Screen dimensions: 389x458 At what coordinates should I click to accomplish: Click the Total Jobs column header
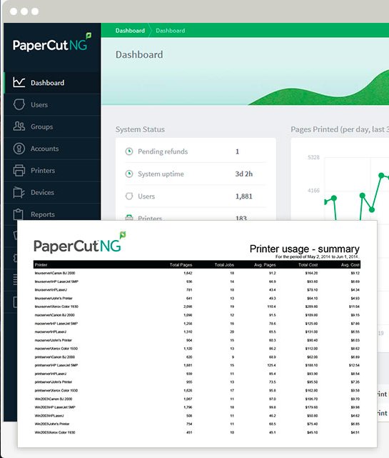[x=224, y=264]
